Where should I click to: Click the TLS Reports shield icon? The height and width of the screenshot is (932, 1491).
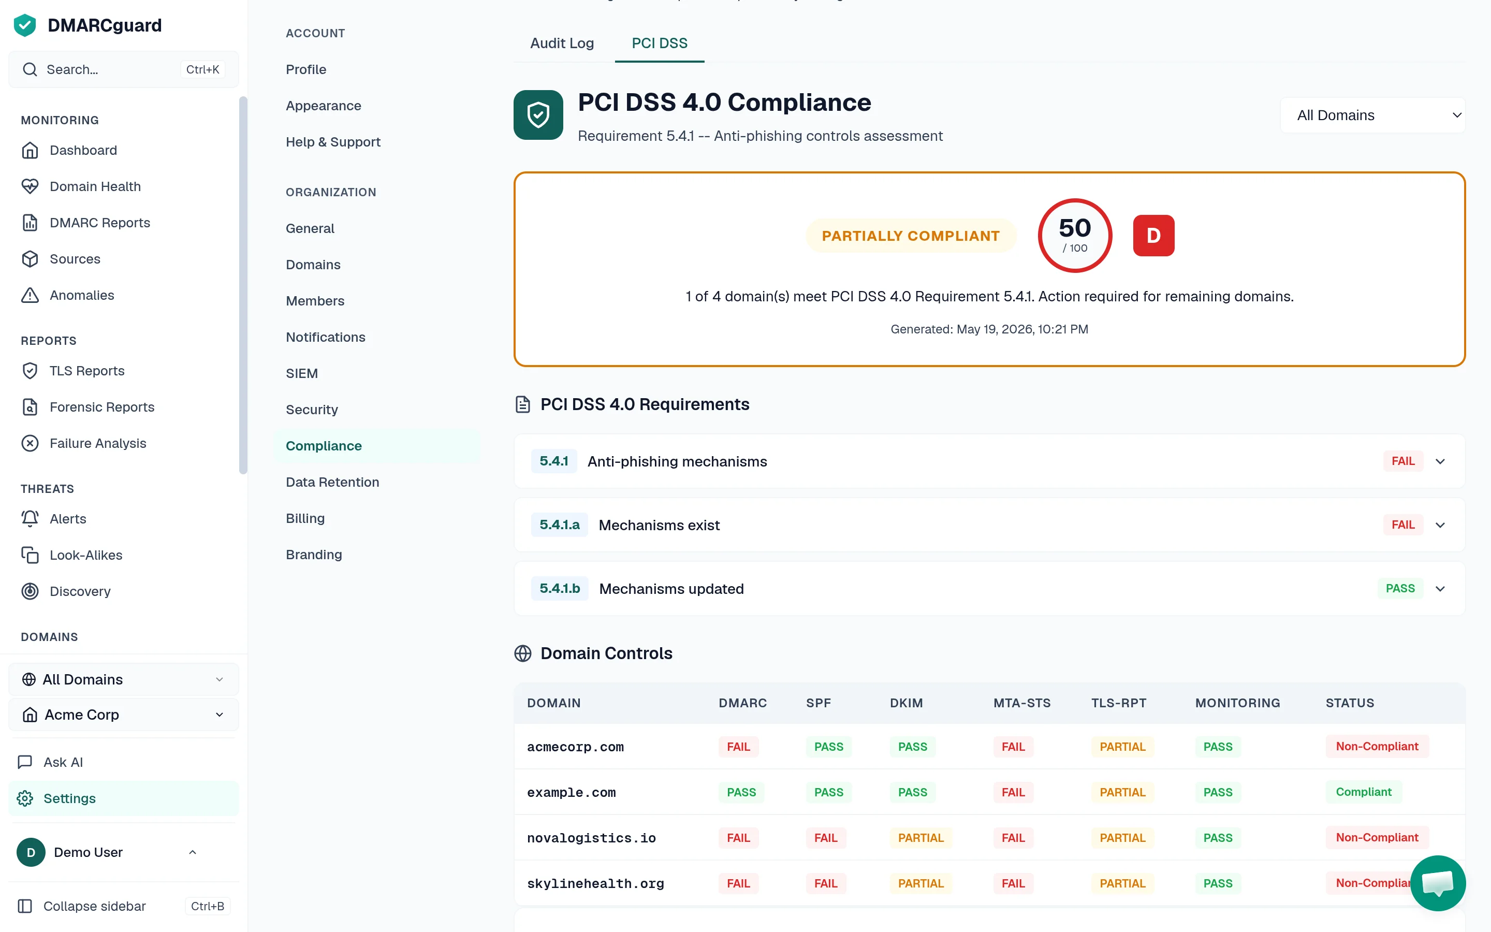click(30, 370)
